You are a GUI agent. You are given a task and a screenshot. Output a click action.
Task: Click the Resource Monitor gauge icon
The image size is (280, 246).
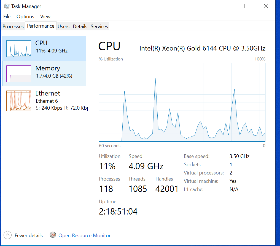[x=53, y=235]
